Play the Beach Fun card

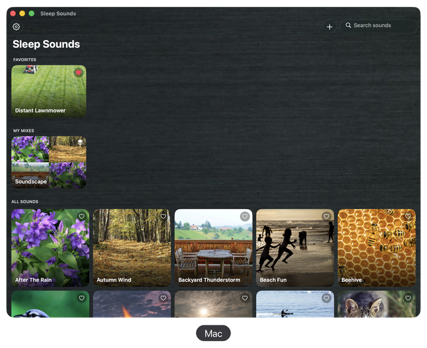[x=295, y=247]
